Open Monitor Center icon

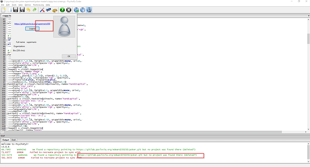point(49,10)
